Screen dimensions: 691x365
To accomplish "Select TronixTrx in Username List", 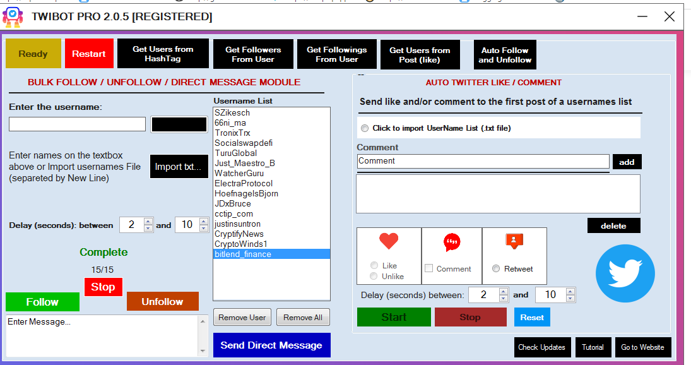I will click(271, 133).
